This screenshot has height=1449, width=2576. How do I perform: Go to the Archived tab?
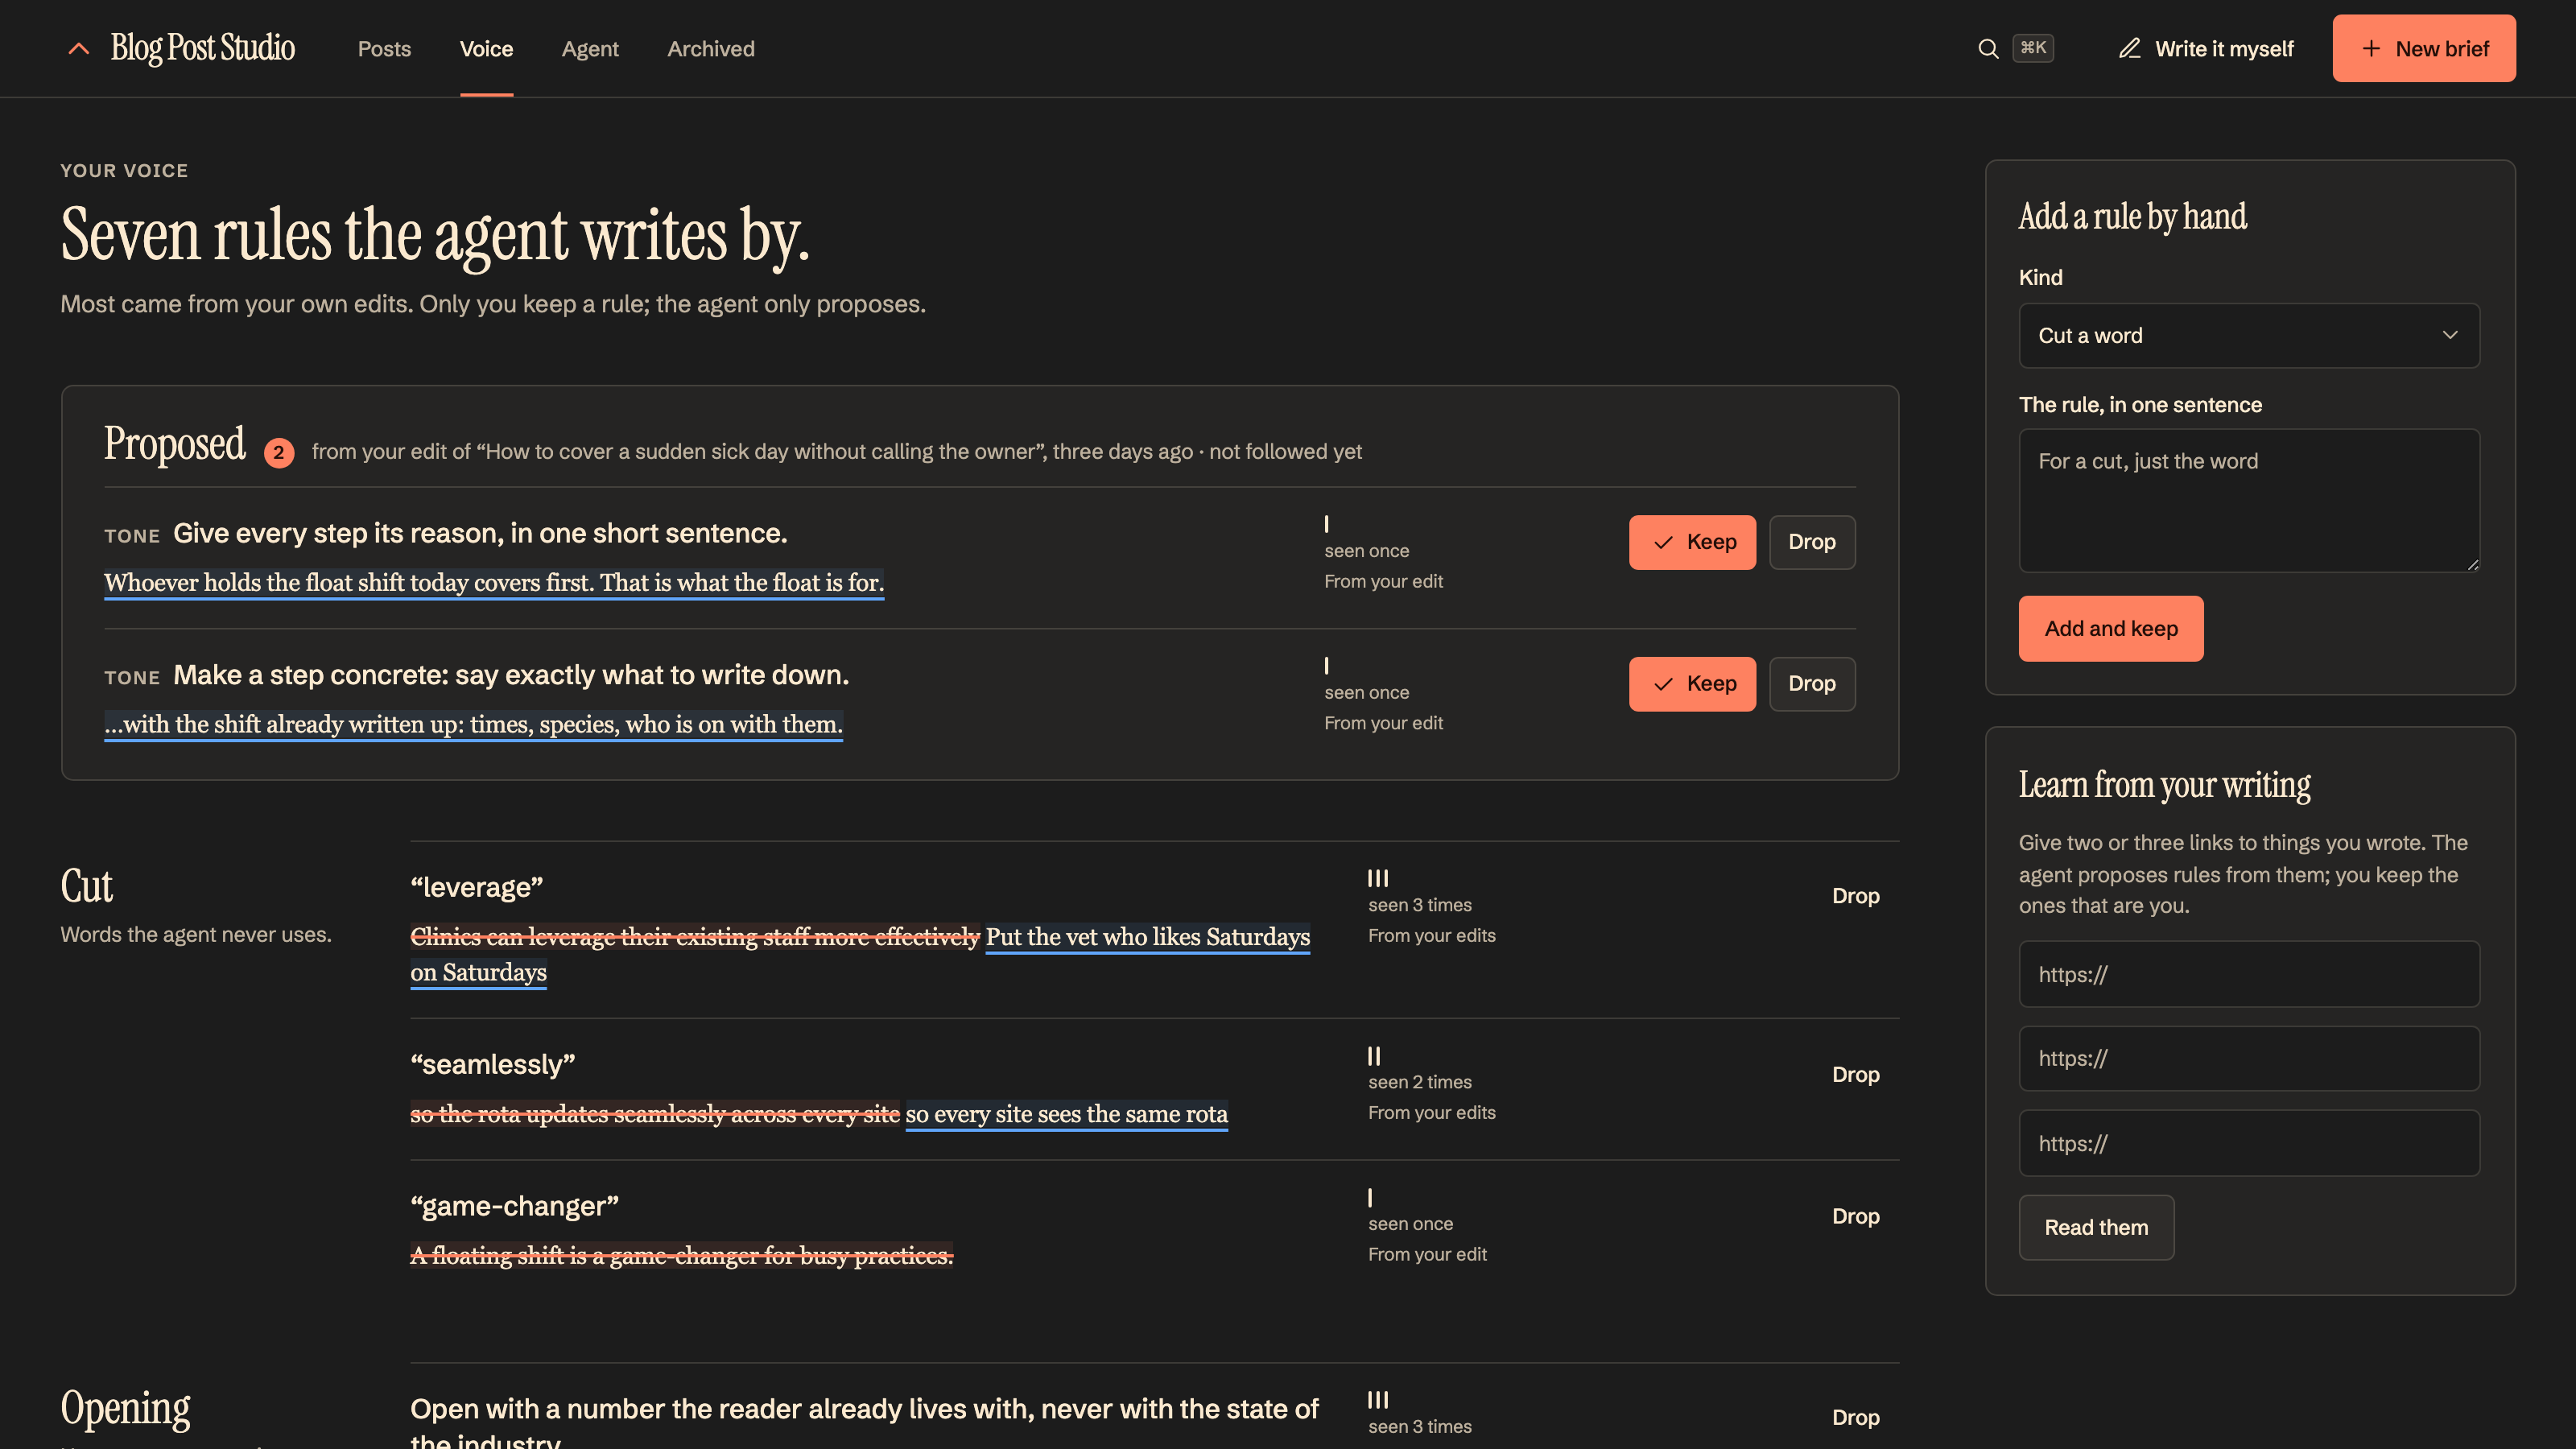click(711, 48)
